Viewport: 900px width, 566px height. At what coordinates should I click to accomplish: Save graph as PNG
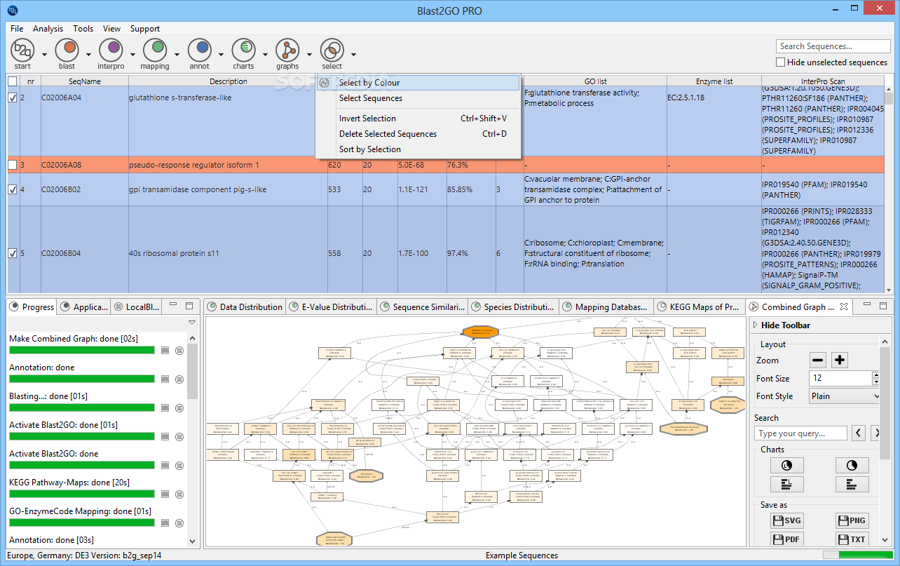point(852,520)
